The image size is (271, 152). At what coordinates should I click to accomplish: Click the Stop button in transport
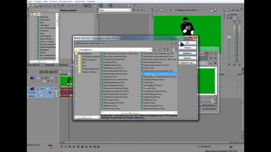pyautogui.click(x=82, y=147)
